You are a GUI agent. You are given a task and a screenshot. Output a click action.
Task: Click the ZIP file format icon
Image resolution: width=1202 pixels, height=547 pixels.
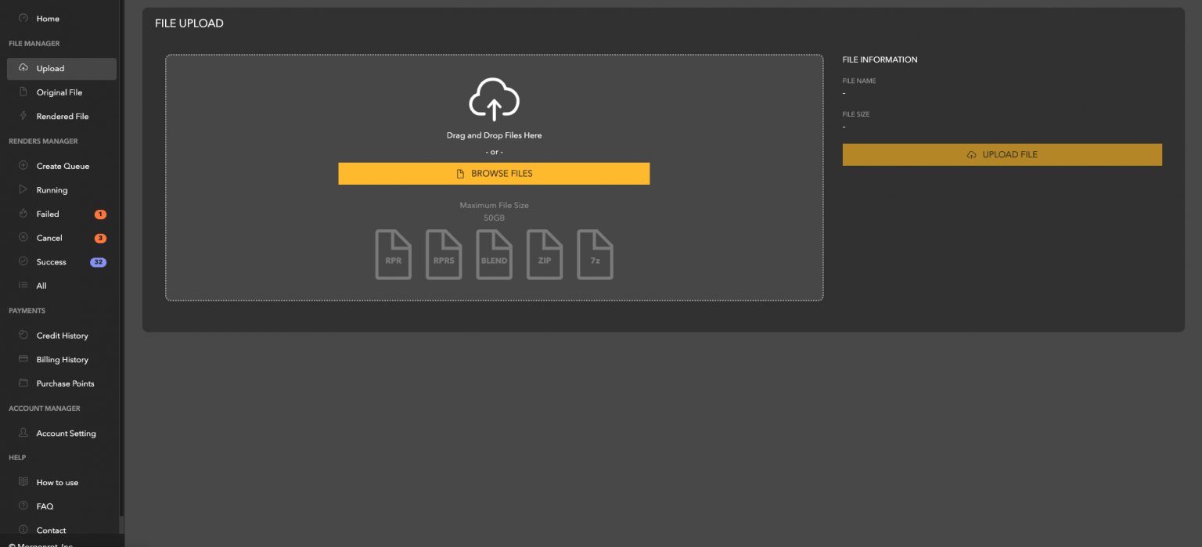pos(545,254)
